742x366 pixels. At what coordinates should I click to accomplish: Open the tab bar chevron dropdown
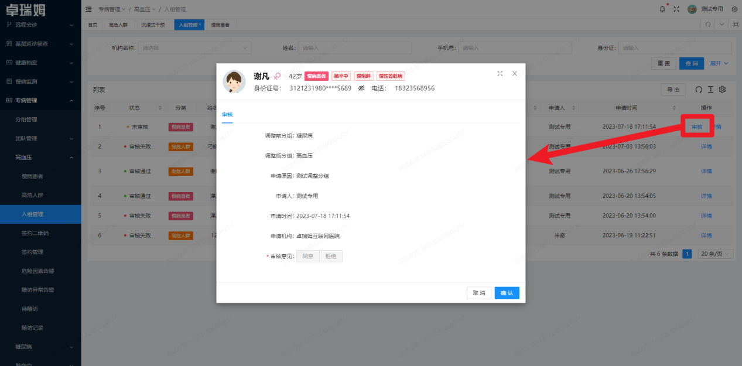(722, 25)
